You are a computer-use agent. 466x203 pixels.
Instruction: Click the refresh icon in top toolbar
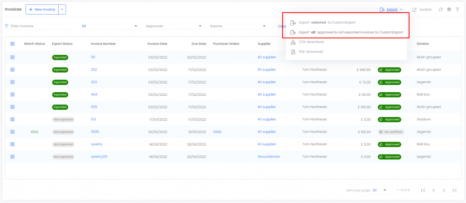point(441,10)
